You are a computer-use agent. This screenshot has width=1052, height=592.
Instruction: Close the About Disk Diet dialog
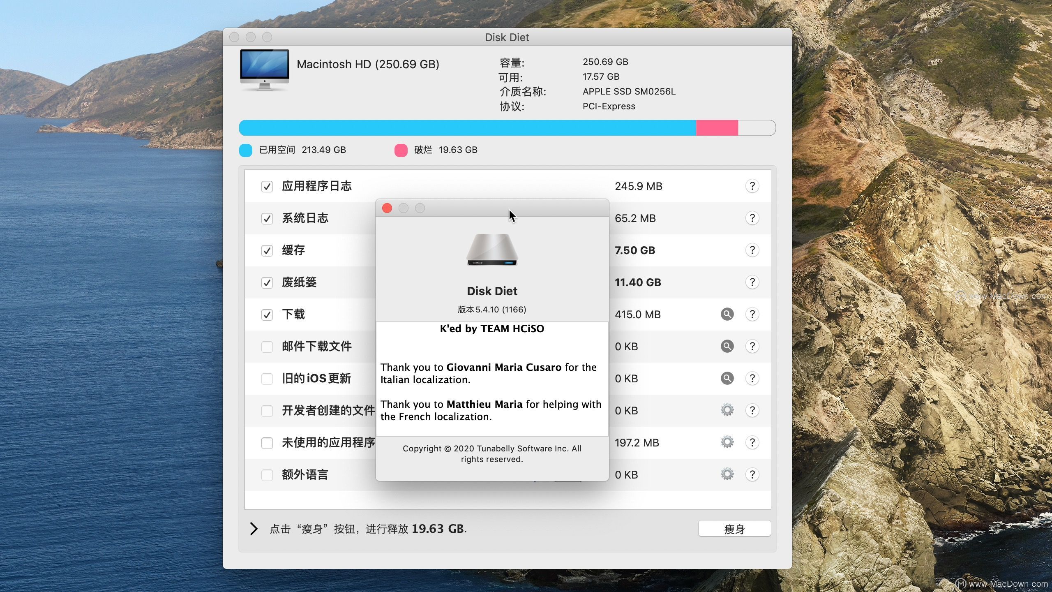(387, 208)
